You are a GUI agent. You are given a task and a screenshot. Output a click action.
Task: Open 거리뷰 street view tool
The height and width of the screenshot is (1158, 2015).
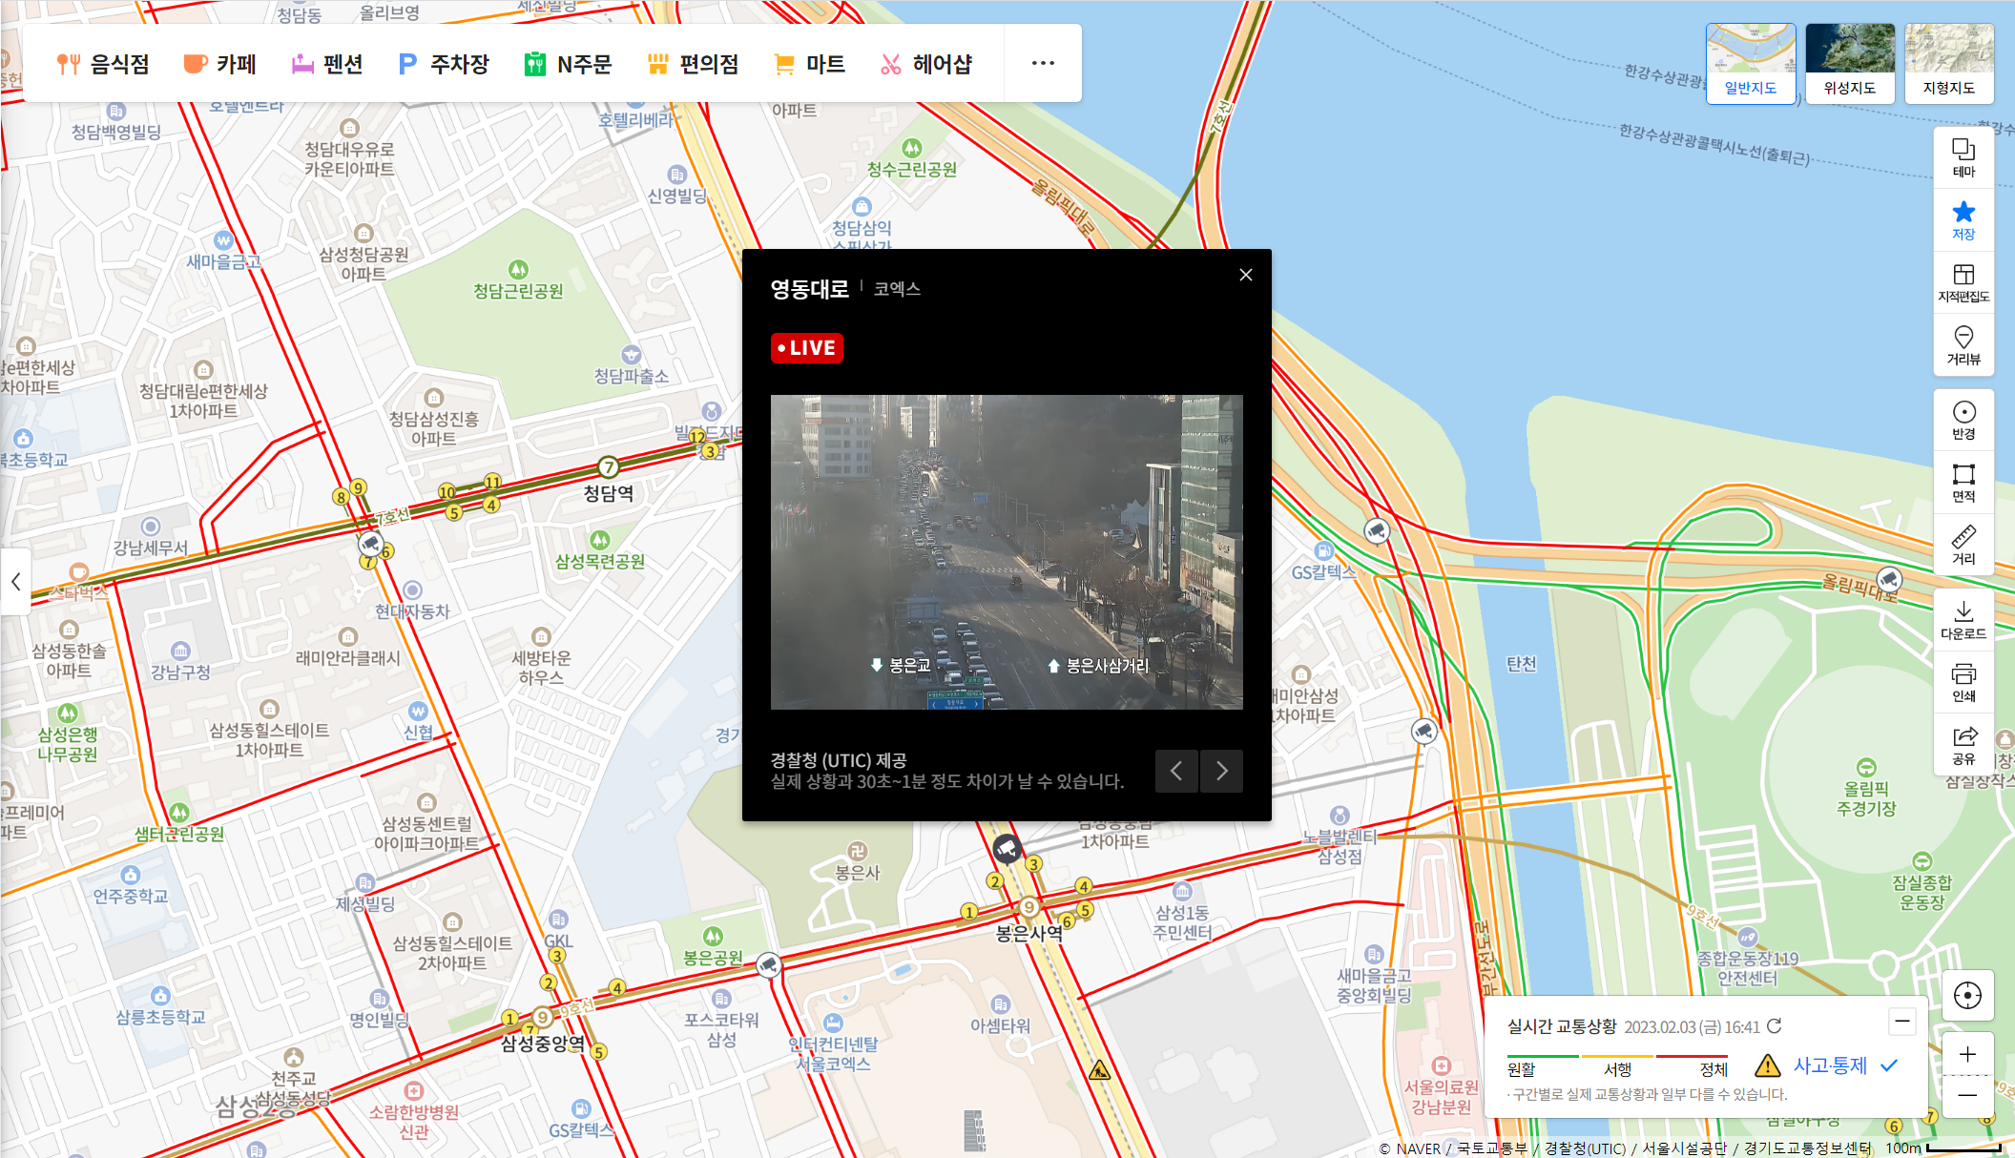(1963, 344)
